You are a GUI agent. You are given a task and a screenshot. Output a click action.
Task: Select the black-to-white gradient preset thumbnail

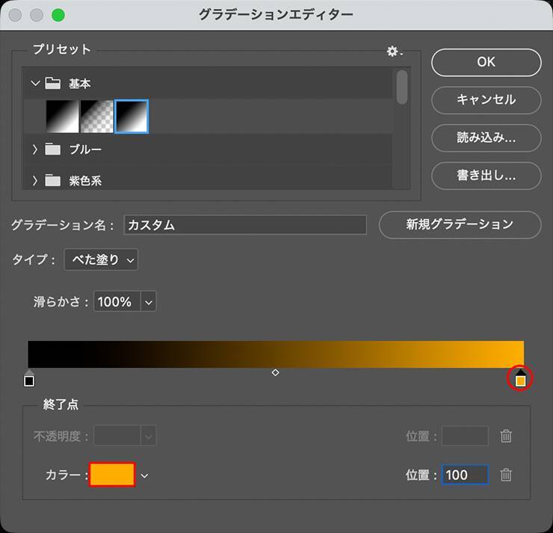tap(63, 117)
